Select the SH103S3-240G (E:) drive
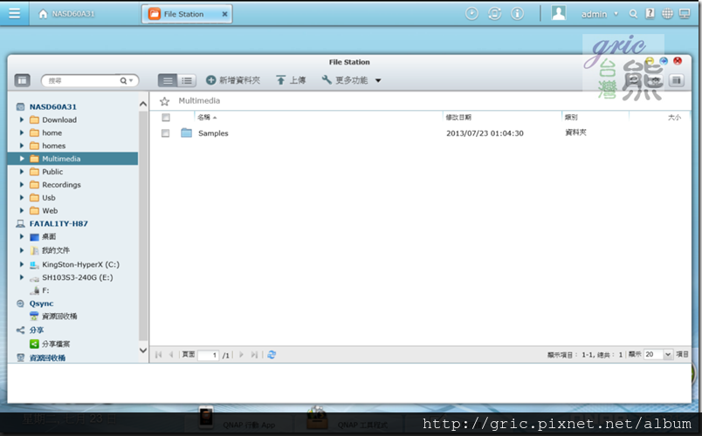 coord(78,277)
